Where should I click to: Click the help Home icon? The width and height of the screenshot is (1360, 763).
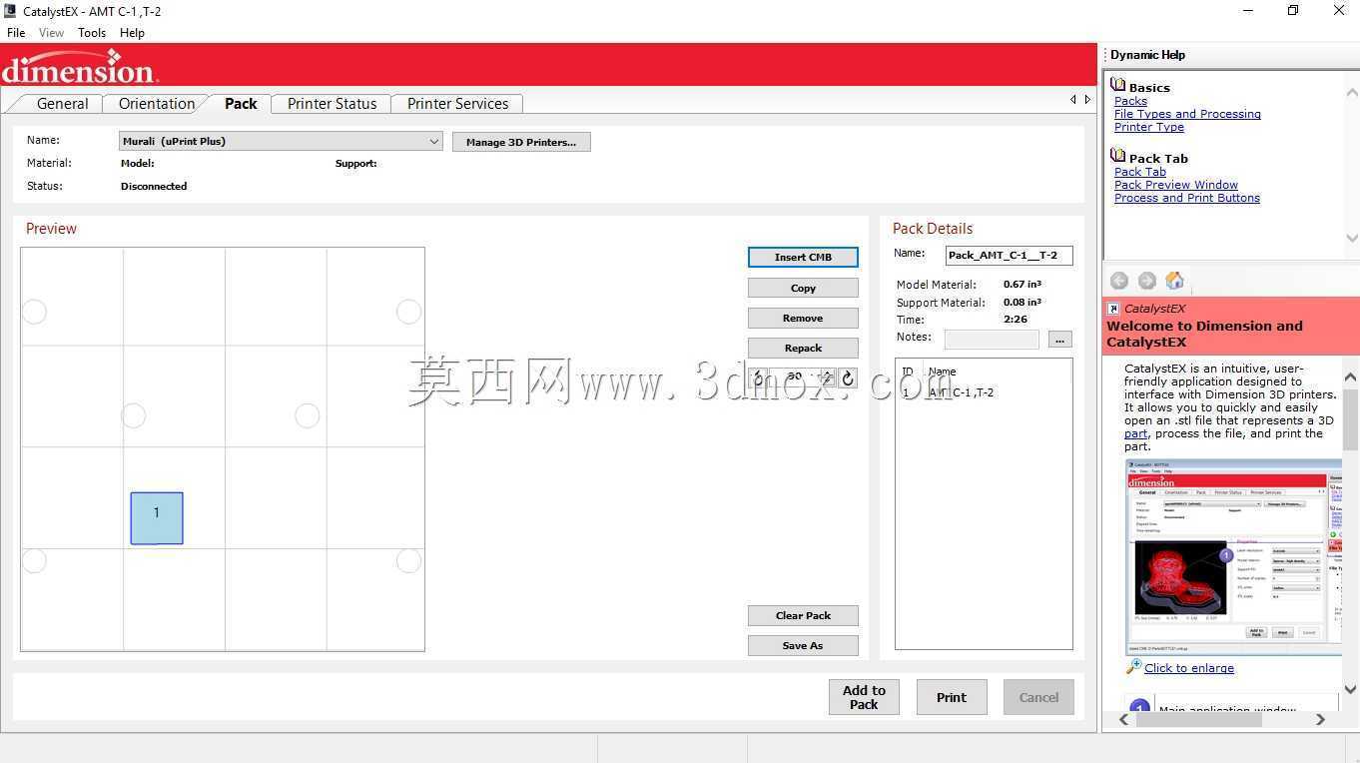click(1175, 281)
